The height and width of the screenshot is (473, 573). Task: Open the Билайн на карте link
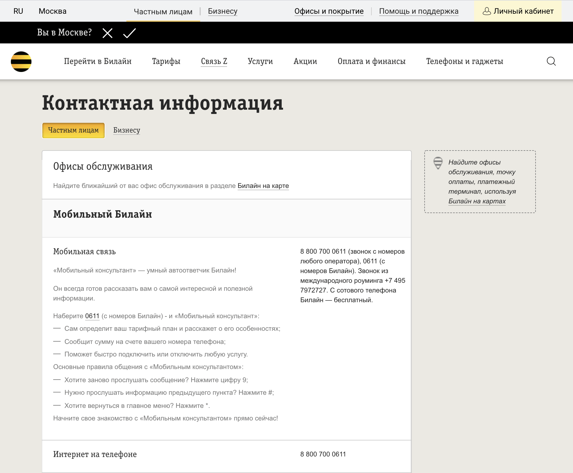point(263,186)
